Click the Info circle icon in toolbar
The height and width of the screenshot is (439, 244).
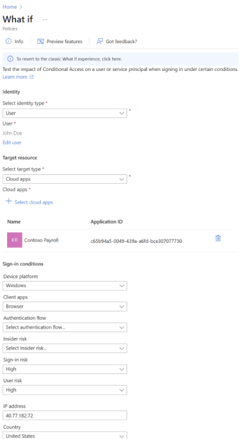point(8,41)
